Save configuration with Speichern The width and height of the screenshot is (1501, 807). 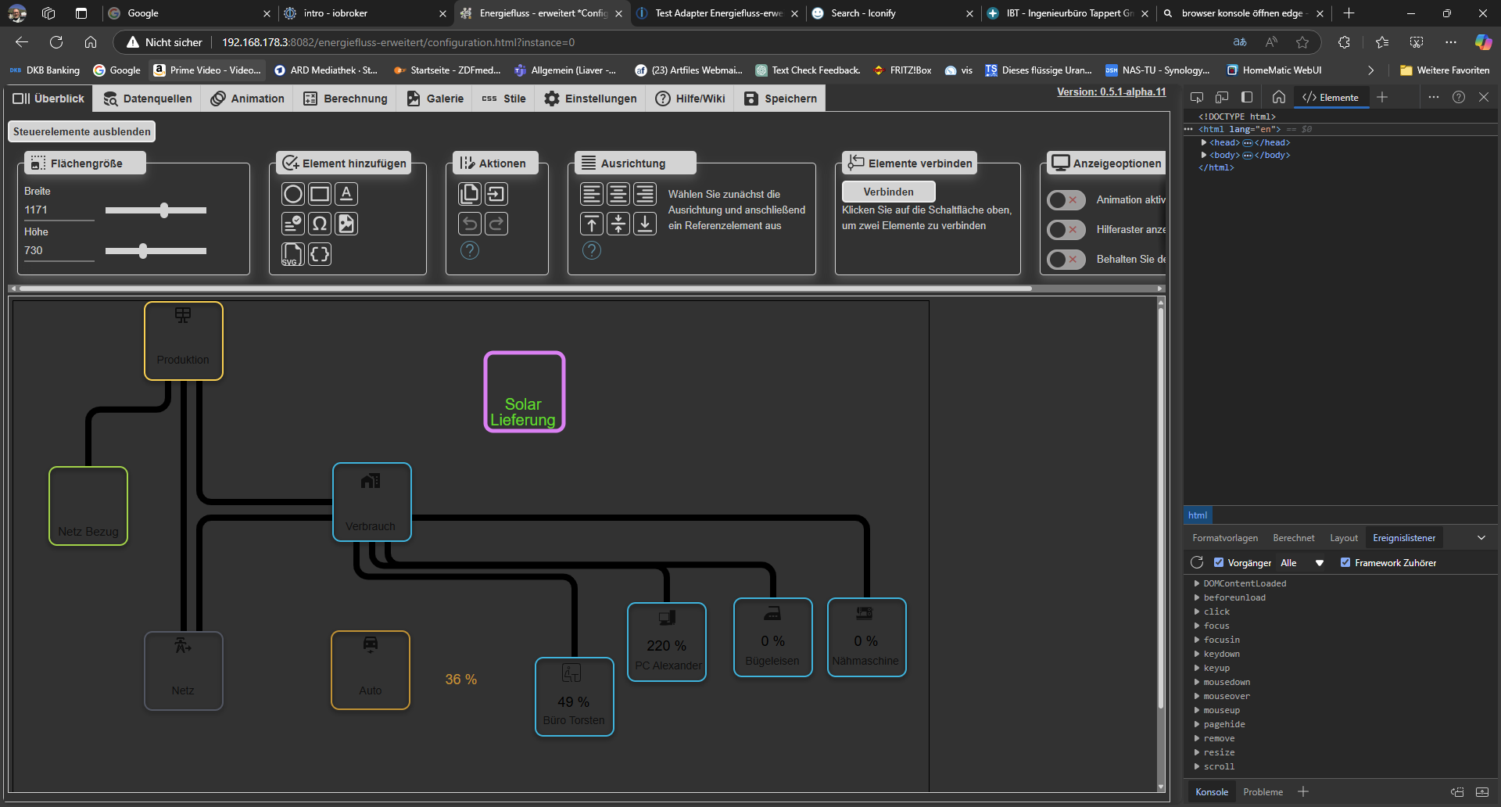click(780, 99)
